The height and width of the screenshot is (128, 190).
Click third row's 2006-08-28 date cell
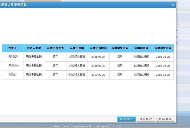click(163, 75)
